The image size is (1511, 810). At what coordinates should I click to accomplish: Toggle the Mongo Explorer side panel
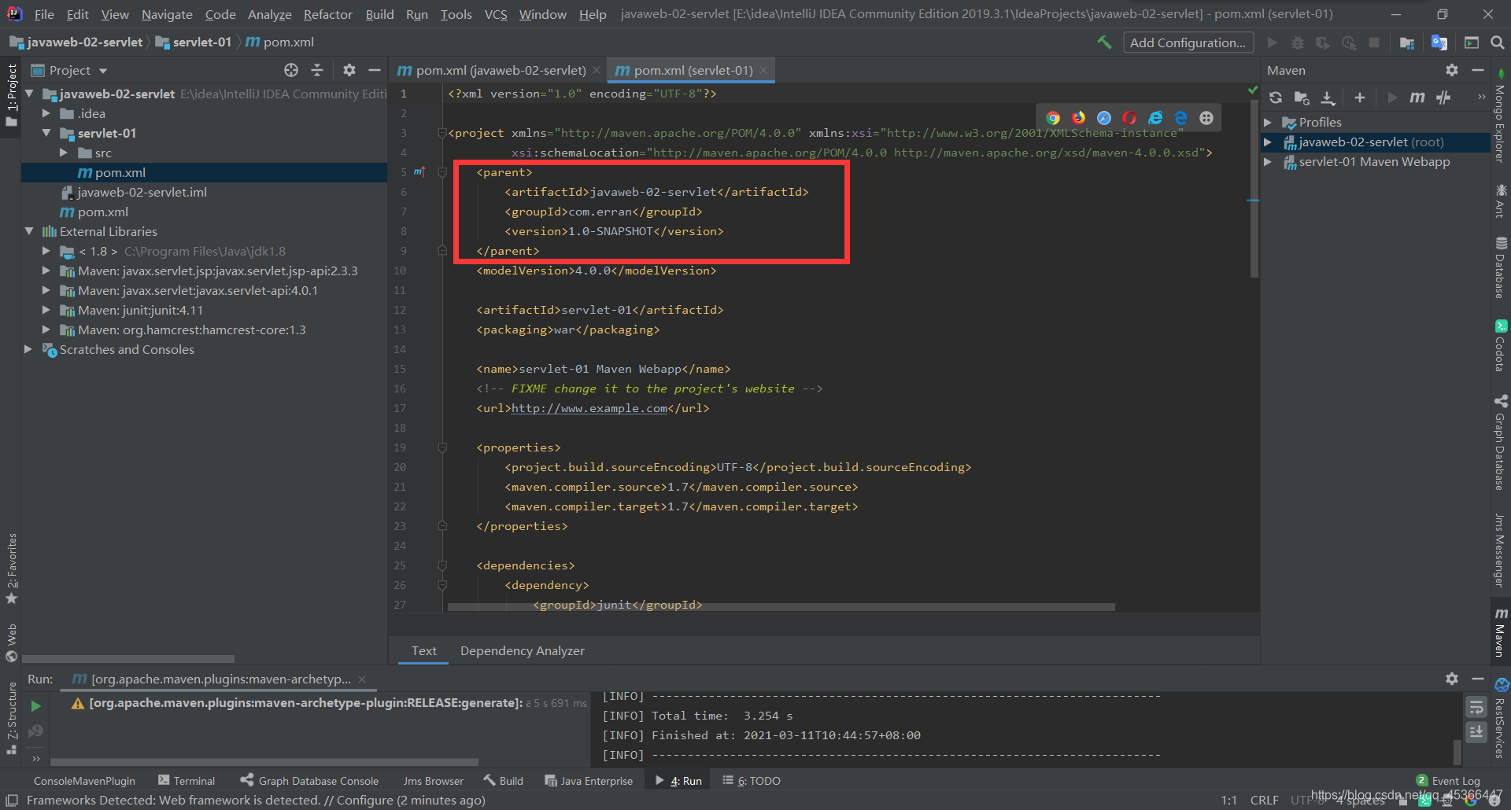(x=1500, y=116)
